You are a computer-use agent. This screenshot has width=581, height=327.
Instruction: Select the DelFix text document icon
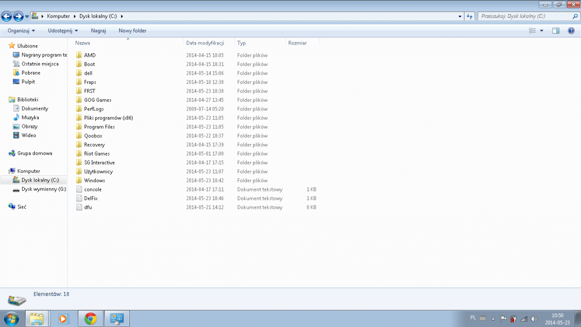[79, 198]
